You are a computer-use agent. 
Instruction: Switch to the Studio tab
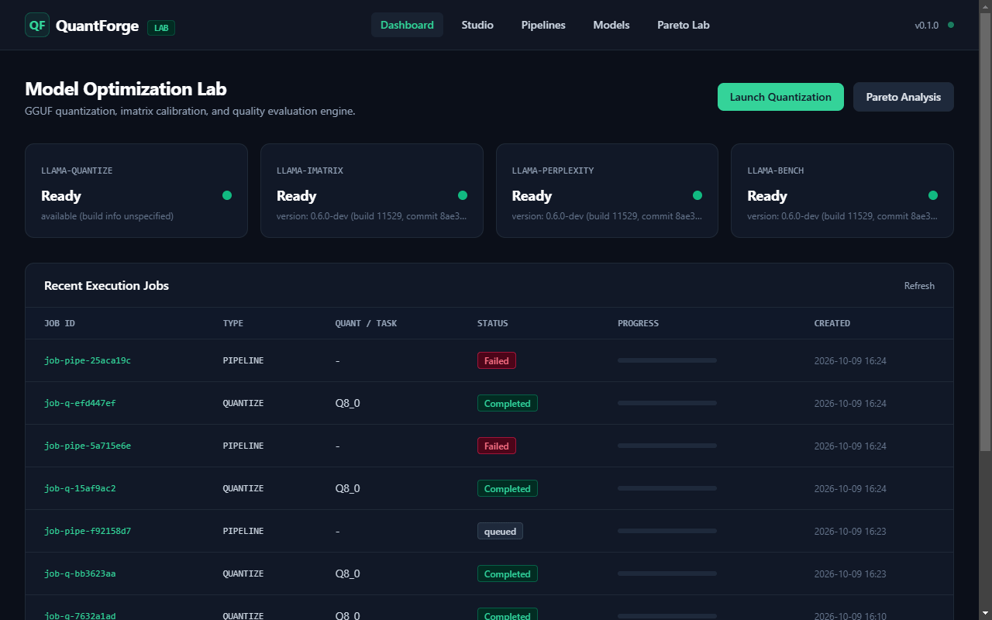click(x=477, y=25)
